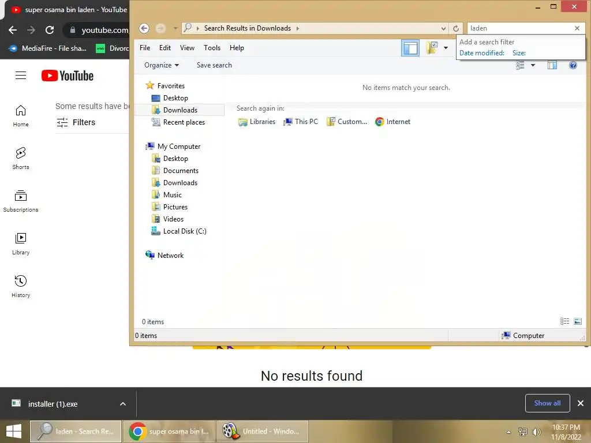Change the view with the view icon

click(520, 65)
